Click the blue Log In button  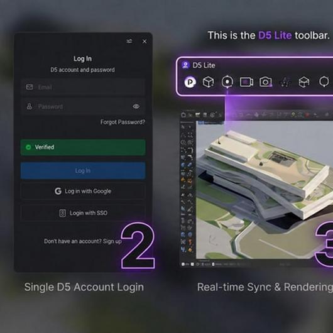[83, 170]
